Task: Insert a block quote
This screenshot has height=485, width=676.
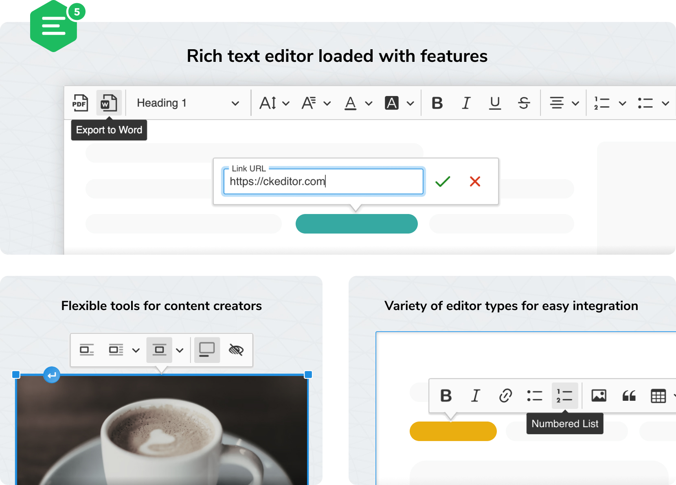Action: 628,395
